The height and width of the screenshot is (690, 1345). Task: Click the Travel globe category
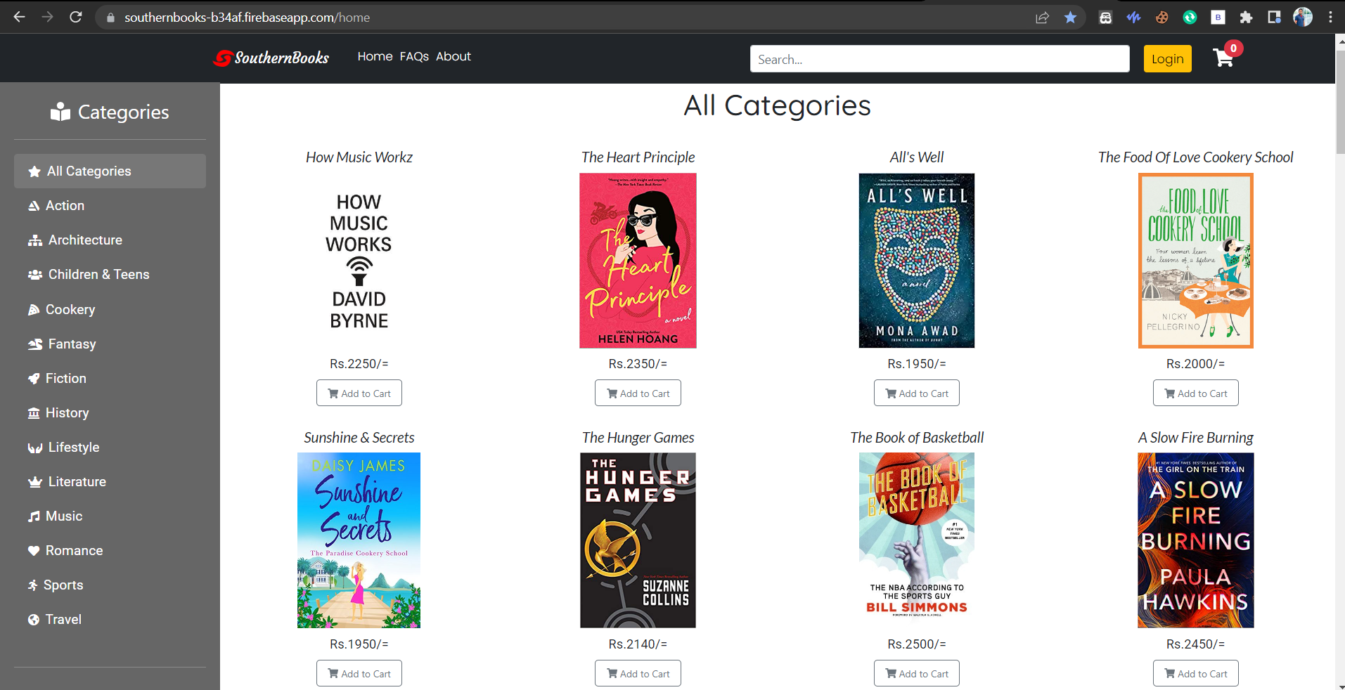63,619
